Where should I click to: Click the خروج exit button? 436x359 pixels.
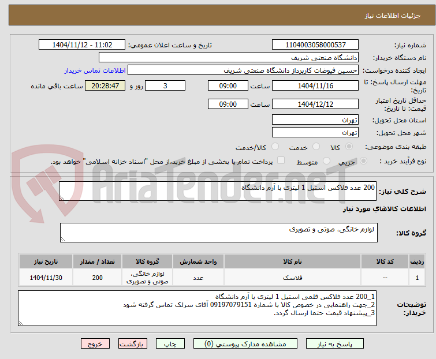coord(95,344)
